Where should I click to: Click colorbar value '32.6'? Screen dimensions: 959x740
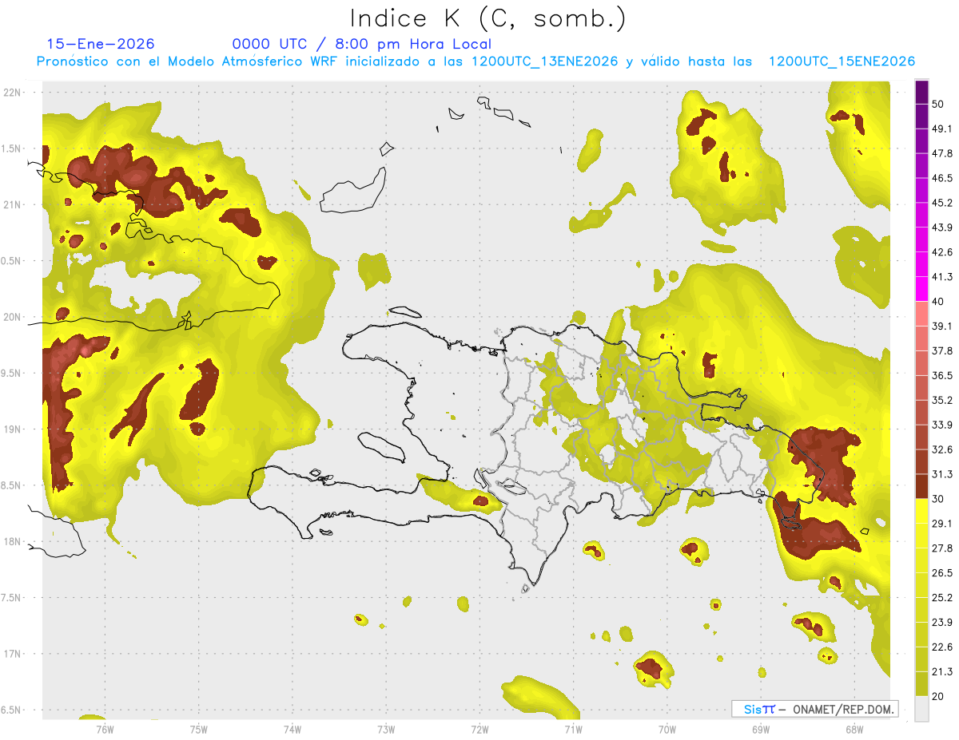pyautogui.click(x=942, y=449)
